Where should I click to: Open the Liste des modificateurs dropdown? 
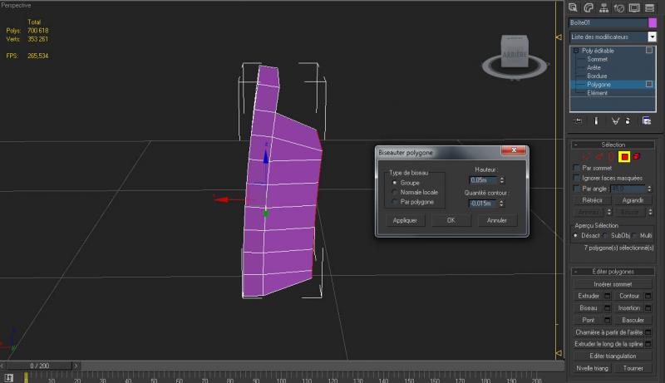tap(652, 37)
